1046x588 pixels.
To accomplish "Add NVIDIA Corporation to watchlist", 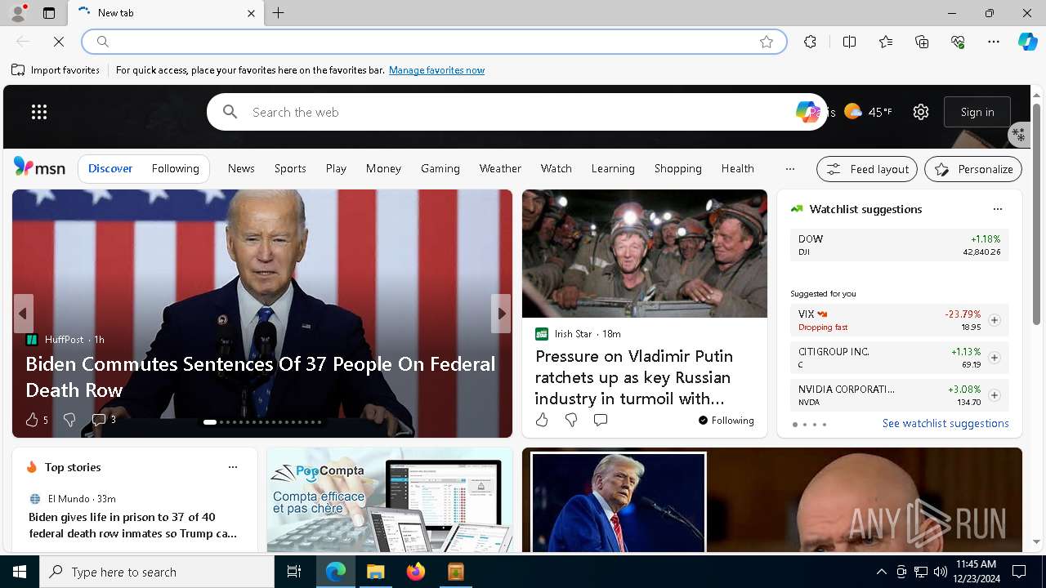I will (x=995, y=395).
